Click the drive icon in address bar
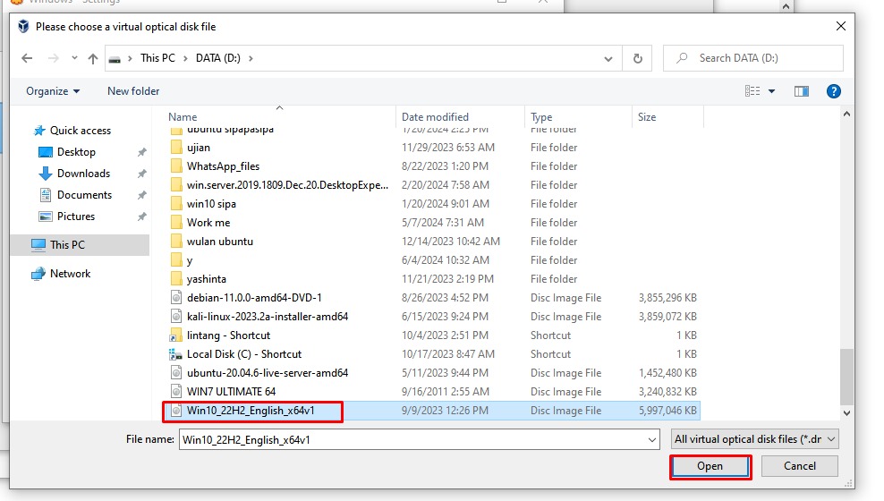This screenshot has height=501, width=884. coord(115,59)
